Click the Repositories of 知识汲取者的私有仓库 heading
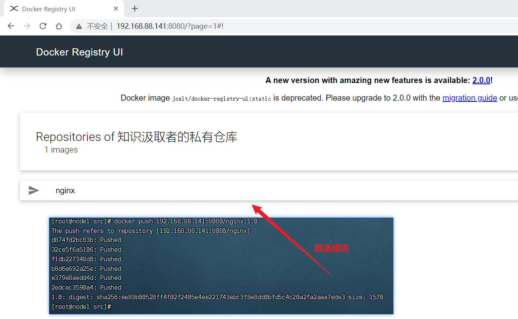518x319 pixels. [137, 137]
